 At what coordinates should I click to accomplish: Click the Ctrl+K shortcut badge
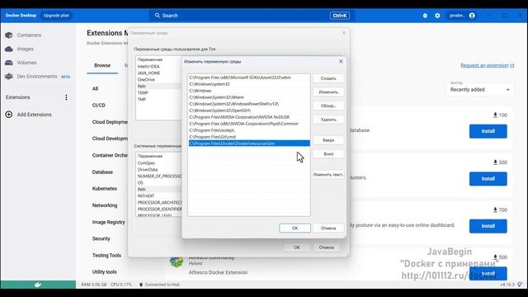pyautogui.click(x=339, y=16)
